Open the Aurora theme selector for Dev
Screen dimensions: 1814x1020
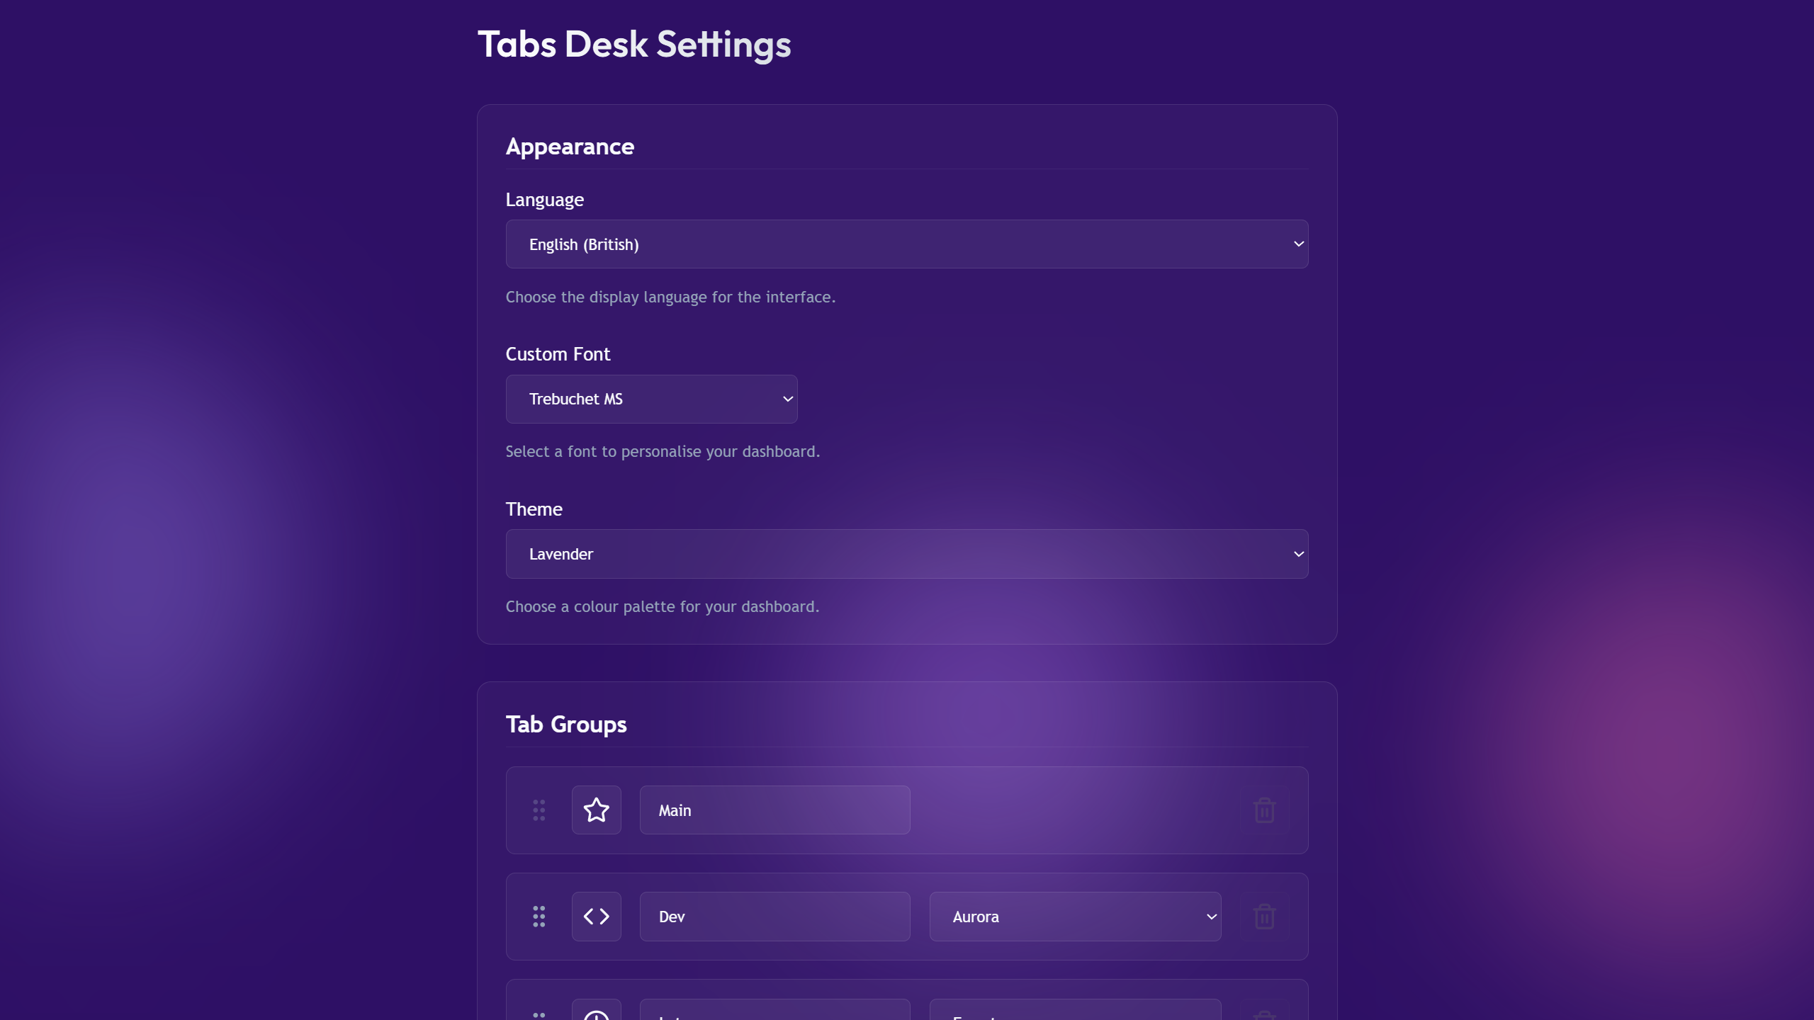point(1074,916)
